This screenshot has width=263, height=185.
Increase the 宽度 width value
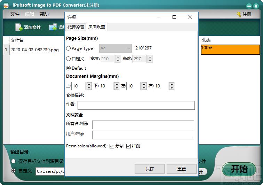tap(118, 57)
